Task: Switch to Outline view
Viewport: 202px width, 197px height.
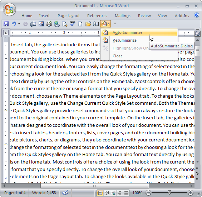Action: [119, 193]
